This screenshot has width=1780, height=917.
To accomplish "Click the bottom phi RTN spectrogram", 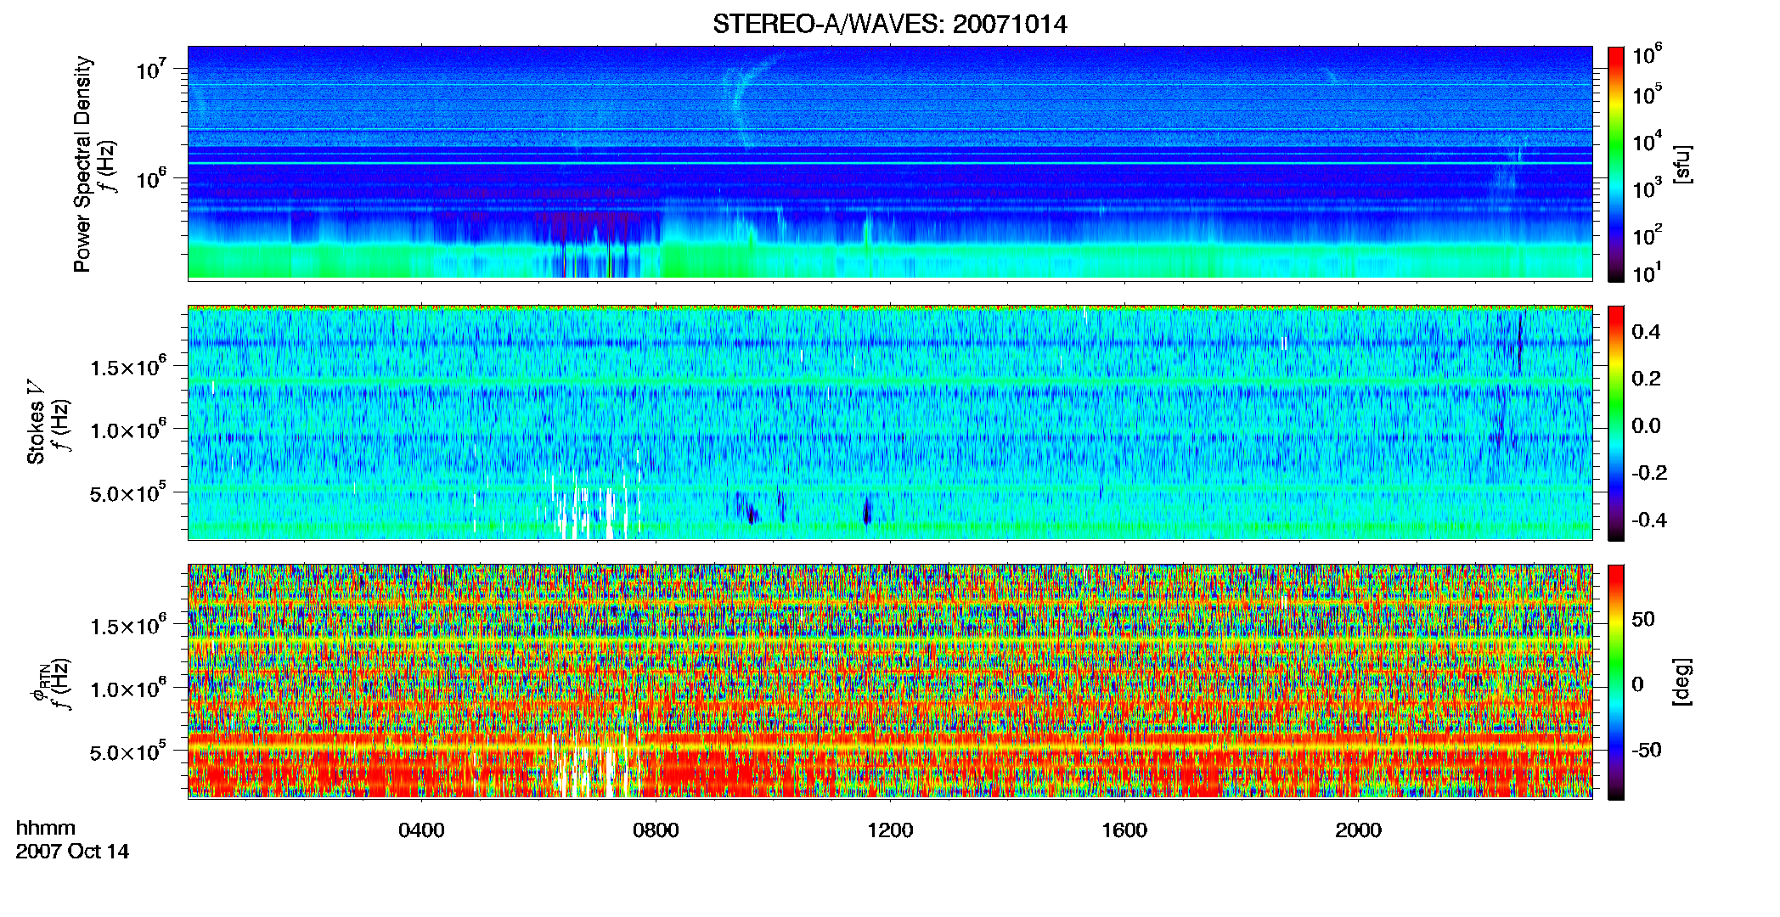I will point(890,682).
